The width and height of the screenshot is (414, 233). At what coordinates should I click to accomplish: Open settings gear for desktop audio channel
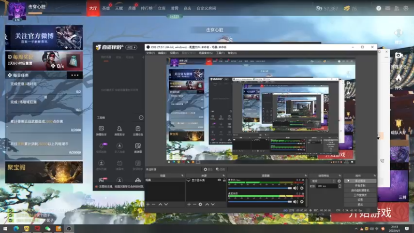coord(302,201)
